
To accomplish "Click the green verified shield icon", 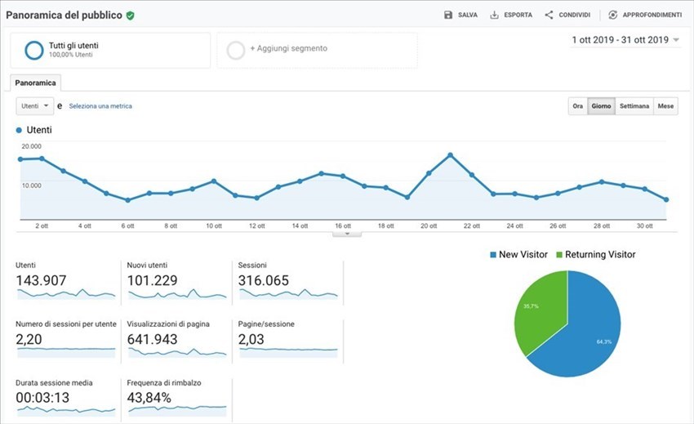I will (131, 15).
